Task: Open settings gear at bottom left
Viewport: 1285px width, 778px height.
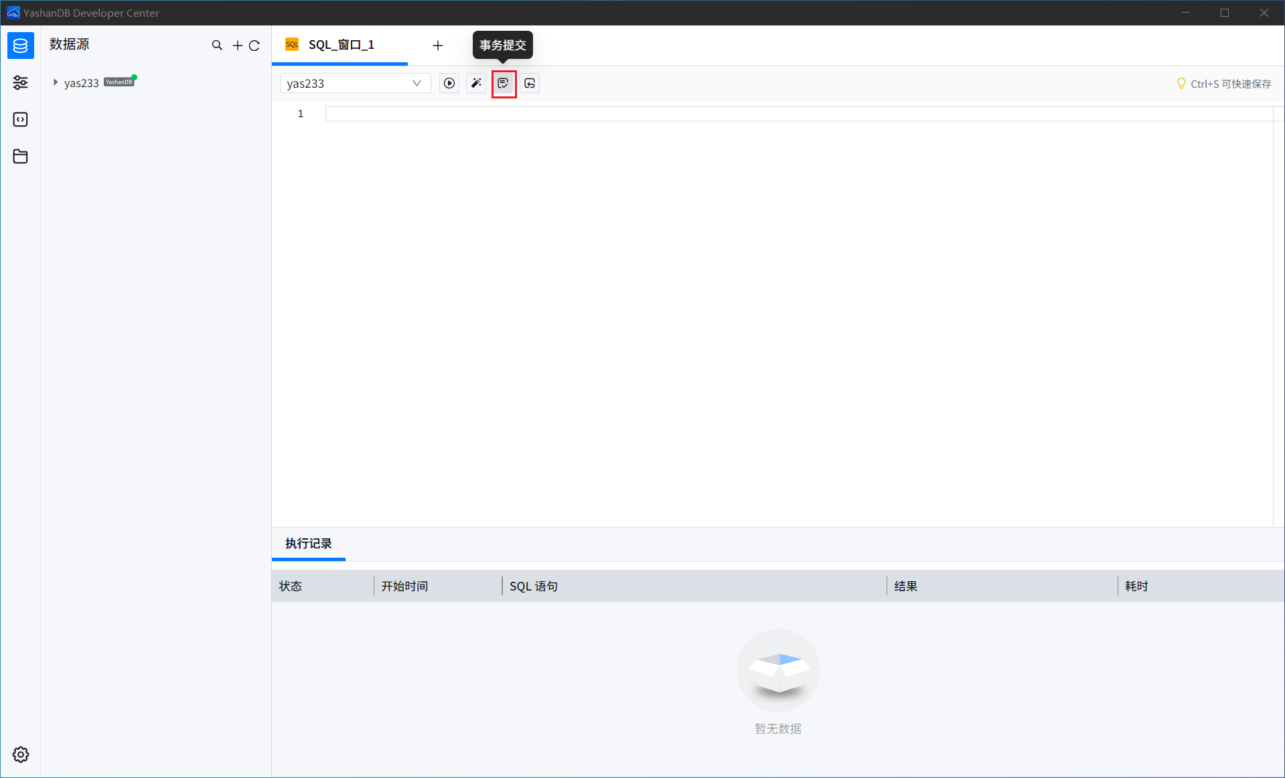Action: click(21, 755)
